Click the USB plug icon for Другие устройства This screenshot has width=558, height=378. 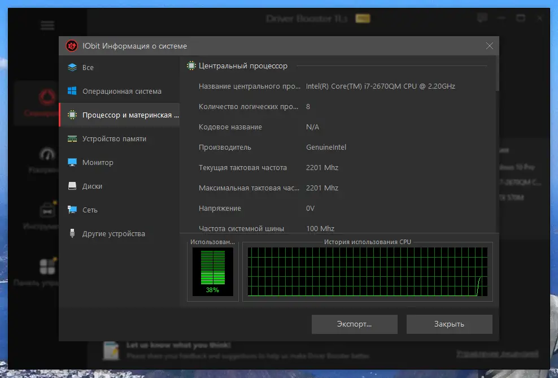click(x=72, y=233)
